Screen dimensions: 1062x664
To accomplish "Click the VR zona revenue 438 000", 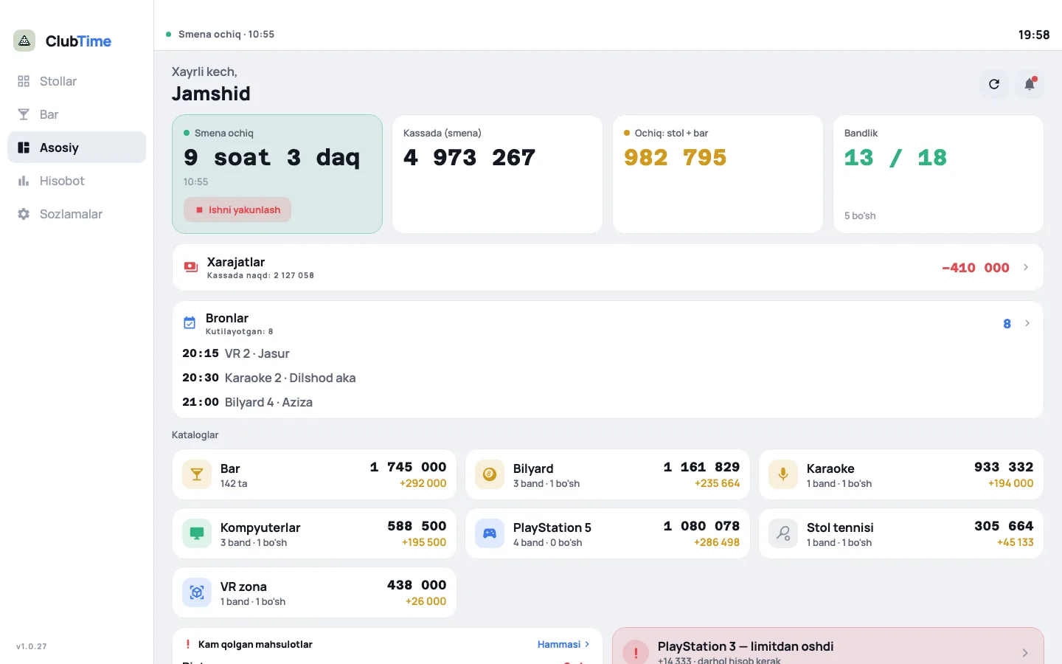I will [x=417, y=585].
